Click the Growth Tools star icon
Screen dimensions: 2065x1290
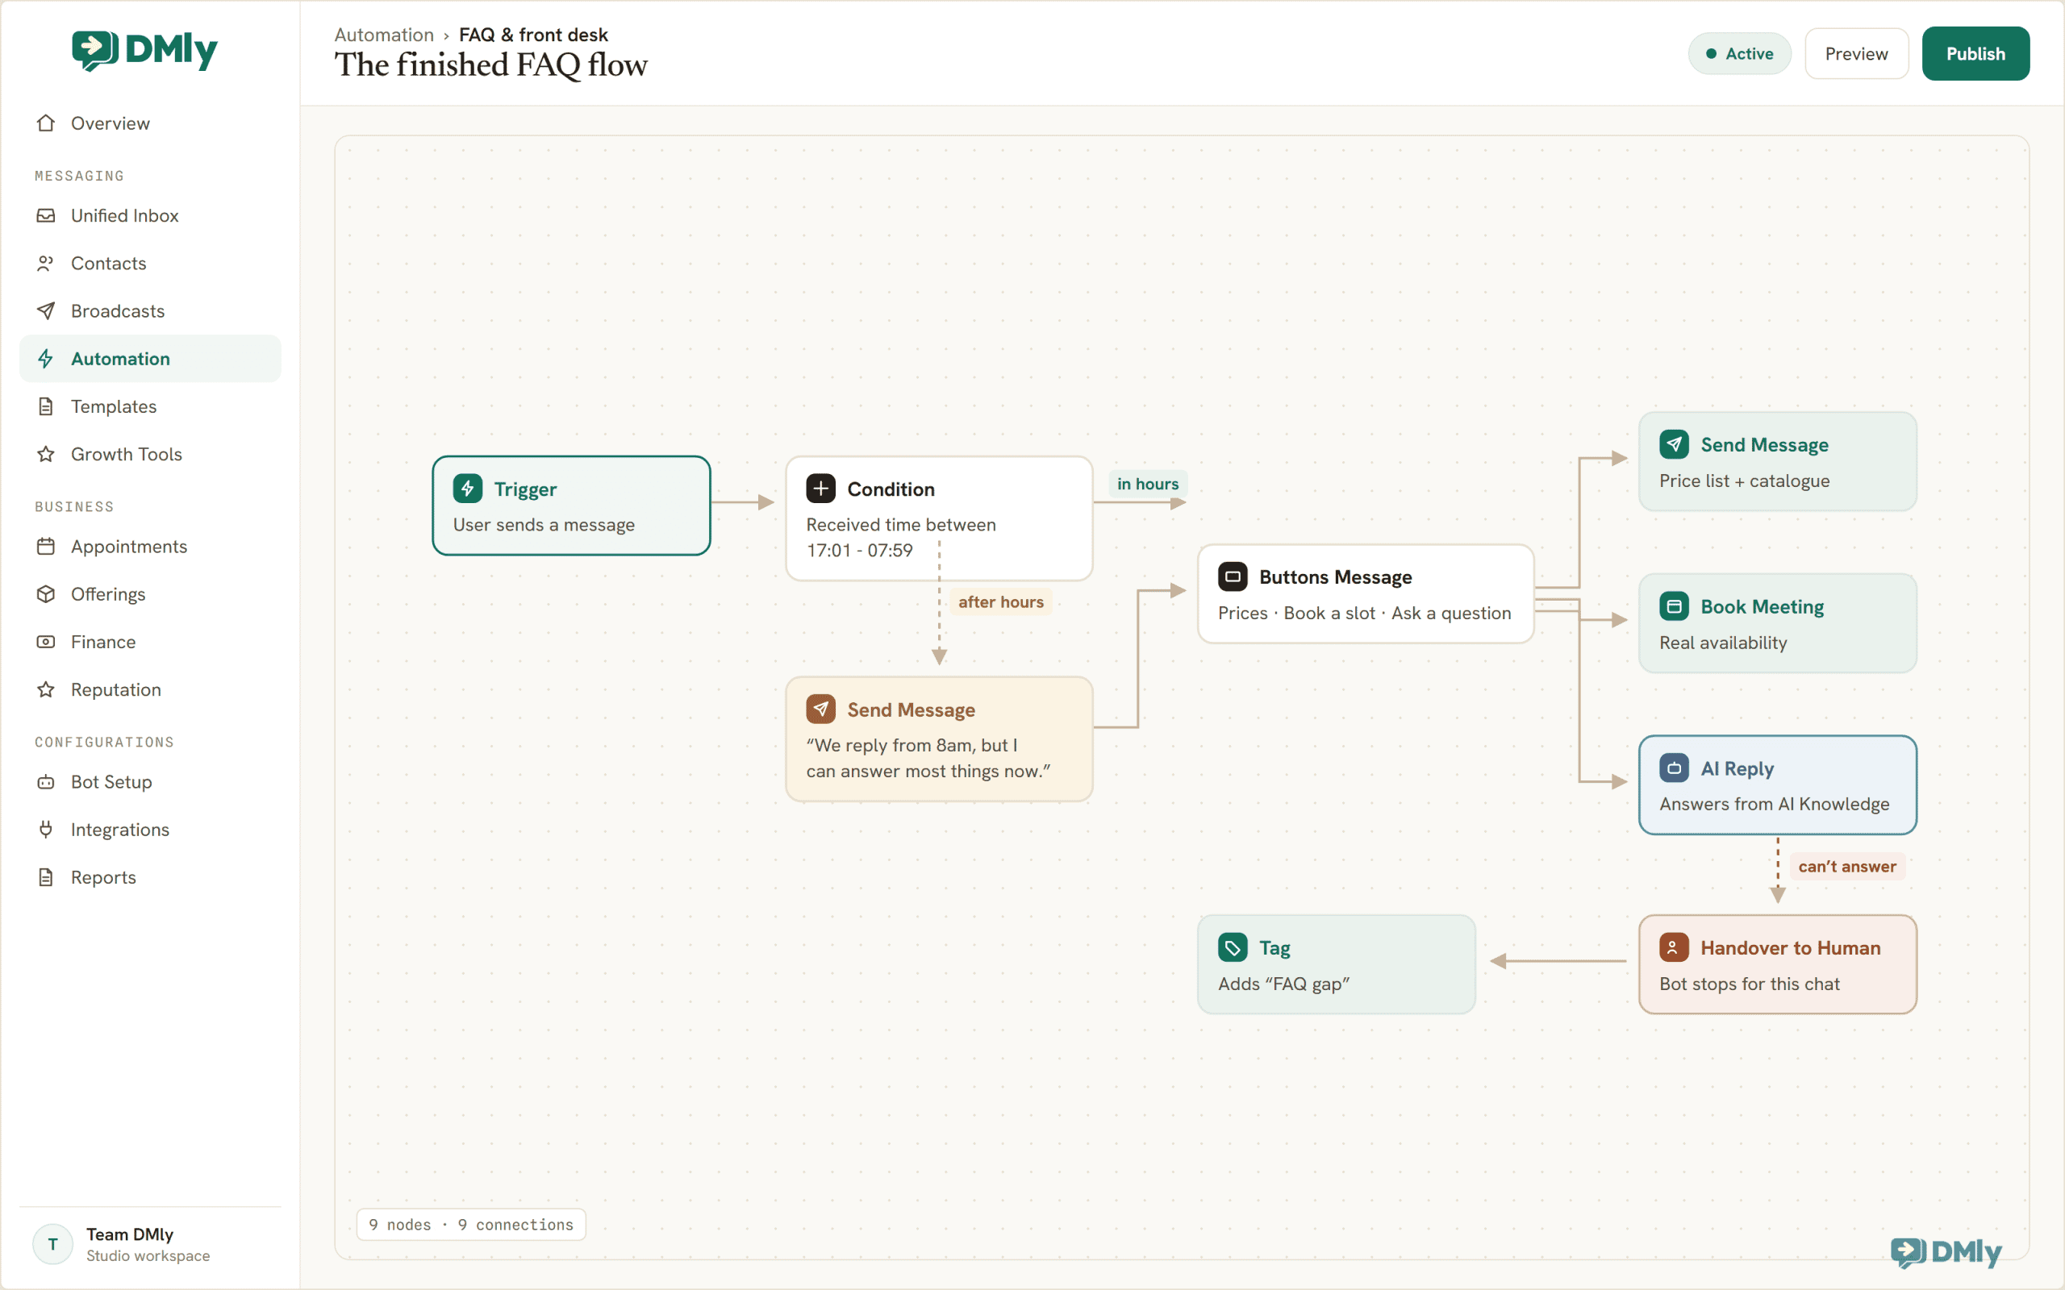click(46, 454)
